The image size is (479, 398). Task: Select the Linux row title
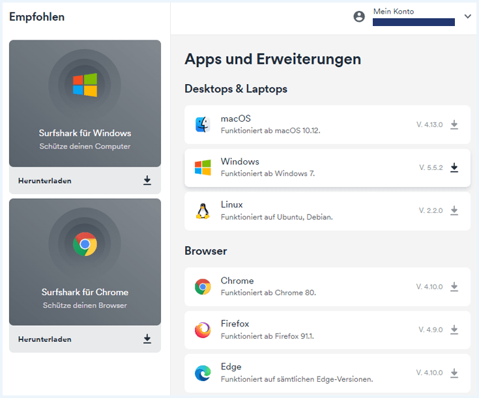[231, 205]
